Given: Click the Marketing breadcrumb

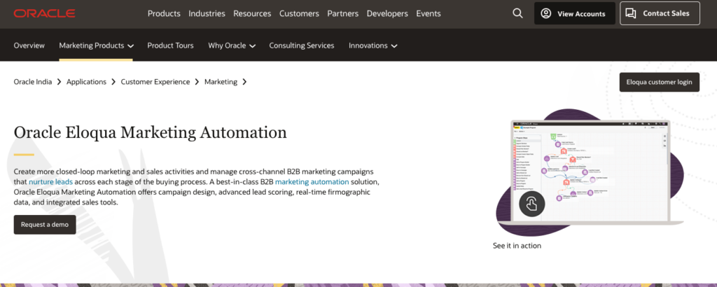Looking at the screenshot, I should (221, 82).
